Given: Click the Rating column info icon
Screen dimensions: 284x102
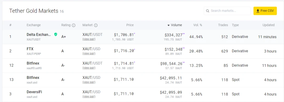Looking at the screenshot, I should click(x=74, y=25).
